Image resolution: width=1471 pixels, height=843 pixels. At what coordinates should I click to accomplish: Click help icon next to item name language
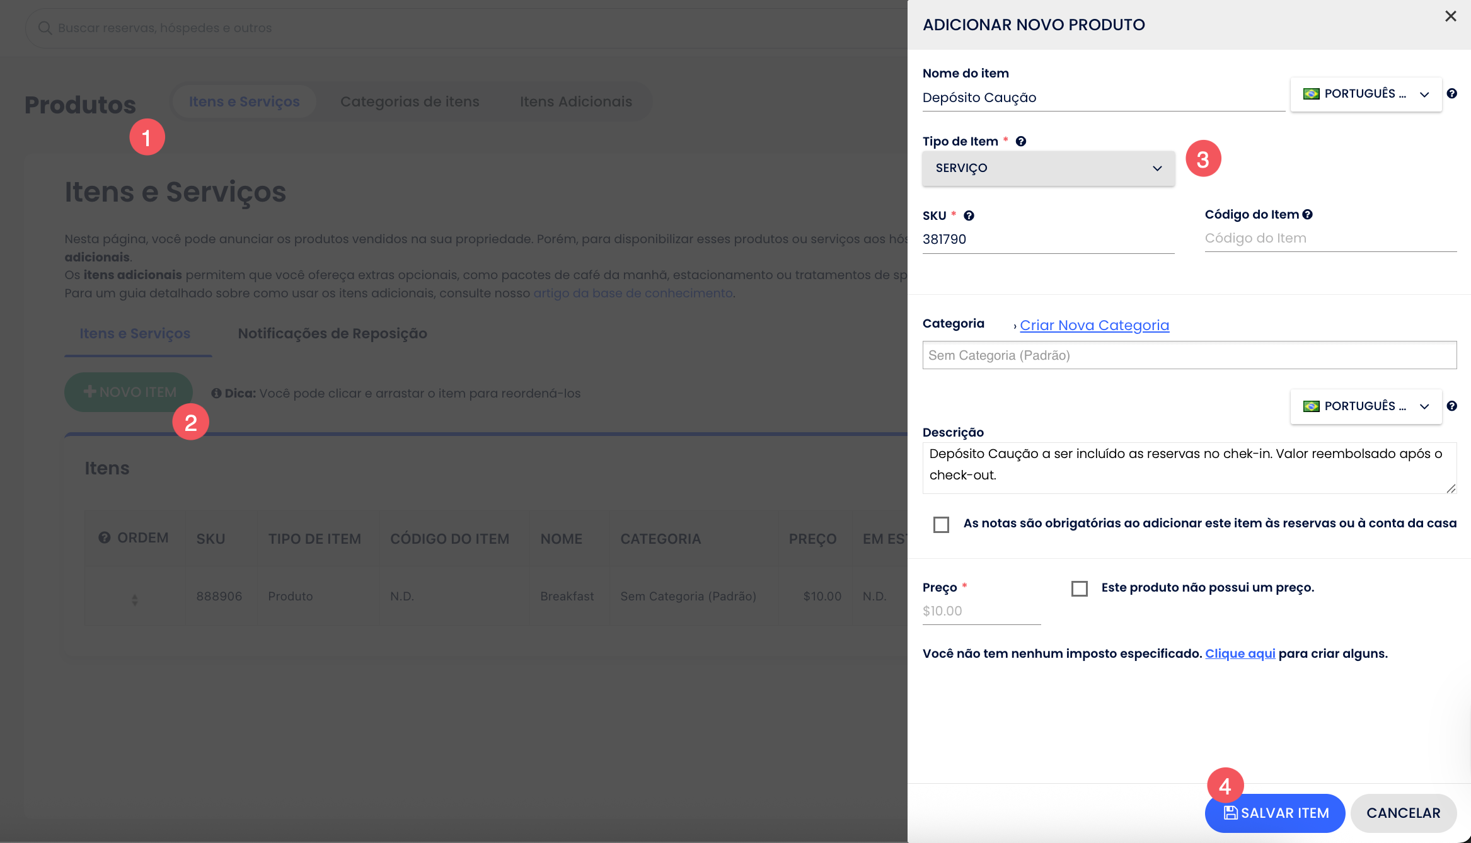(x=1452, y=94)
